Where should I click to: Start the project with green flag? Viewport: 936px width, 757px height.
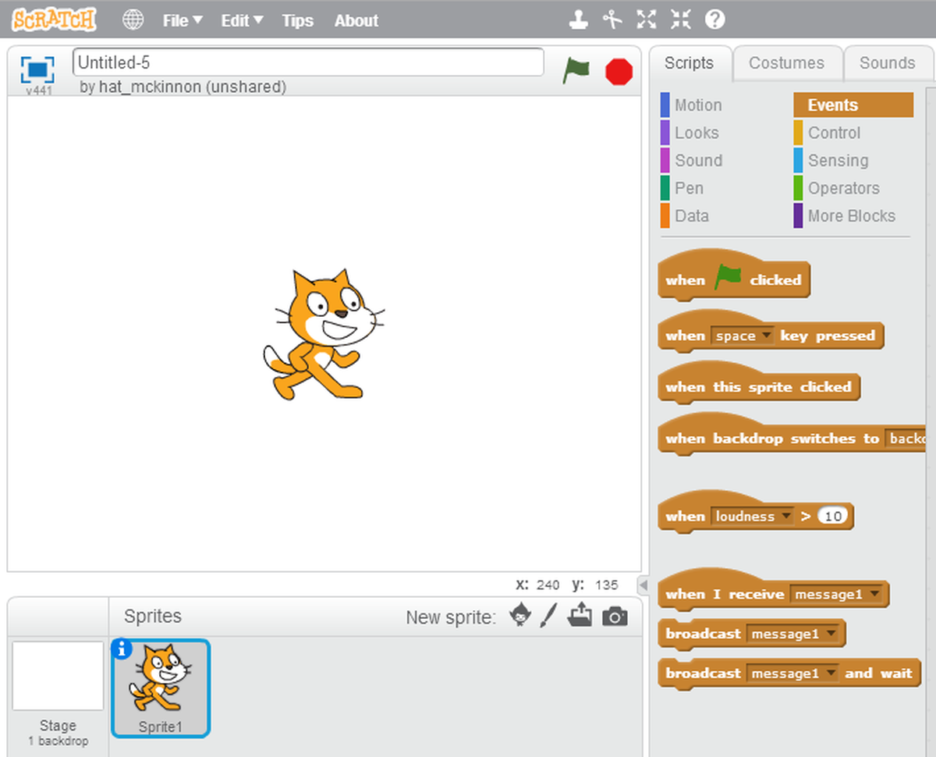click(576, 71)
